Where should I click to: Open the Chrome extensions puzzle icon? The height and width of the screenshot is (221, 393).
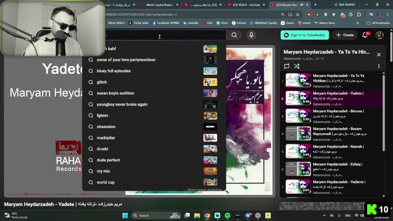click(x=359, y=14)
